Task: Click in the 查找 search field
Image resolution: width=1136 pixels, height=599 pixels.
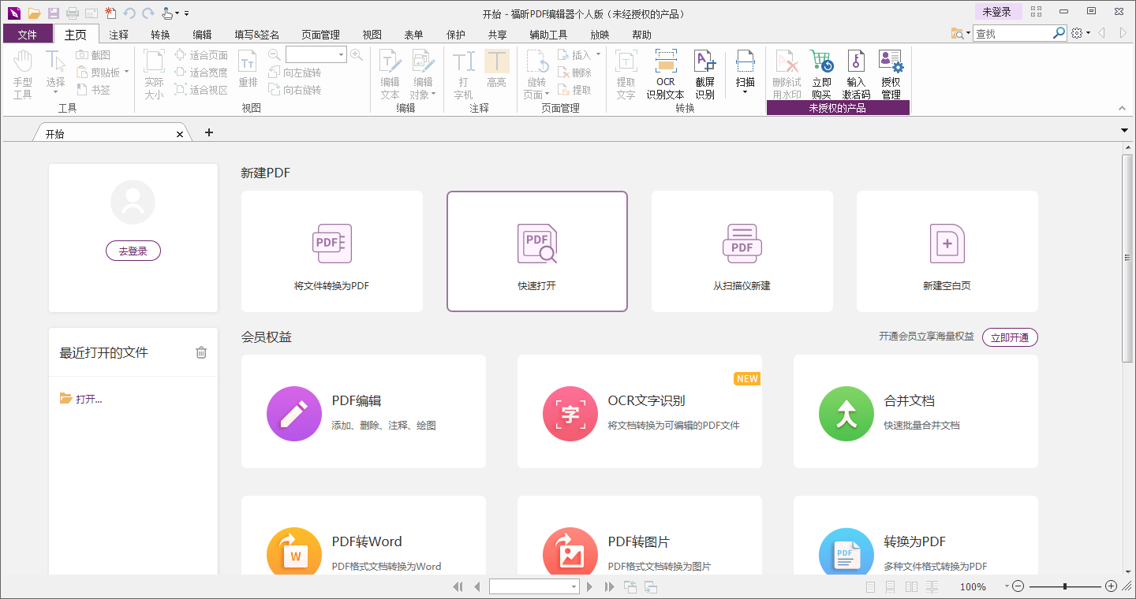Action: 1013,33
